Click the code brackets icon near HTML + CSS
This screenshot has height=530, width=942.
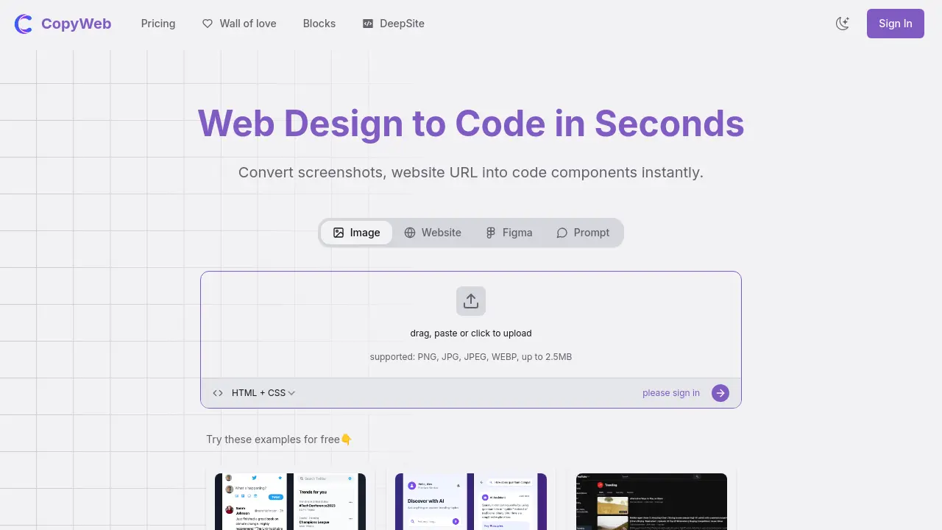tap(218, 393)
